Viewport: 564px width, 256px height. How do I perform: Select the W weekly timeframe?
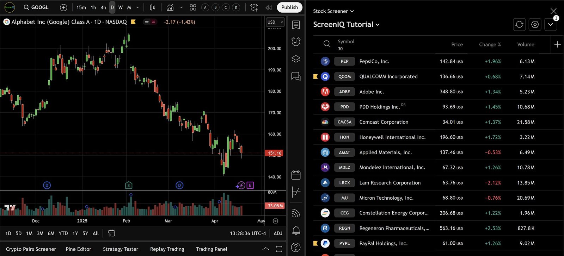(121, 7)
